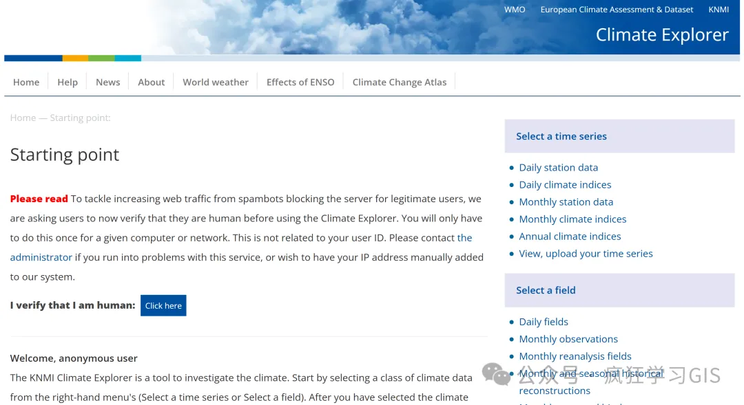Open the KNMI header link
Image resolution: width=744 pixels, height=405 pixels.
[719, 10]
